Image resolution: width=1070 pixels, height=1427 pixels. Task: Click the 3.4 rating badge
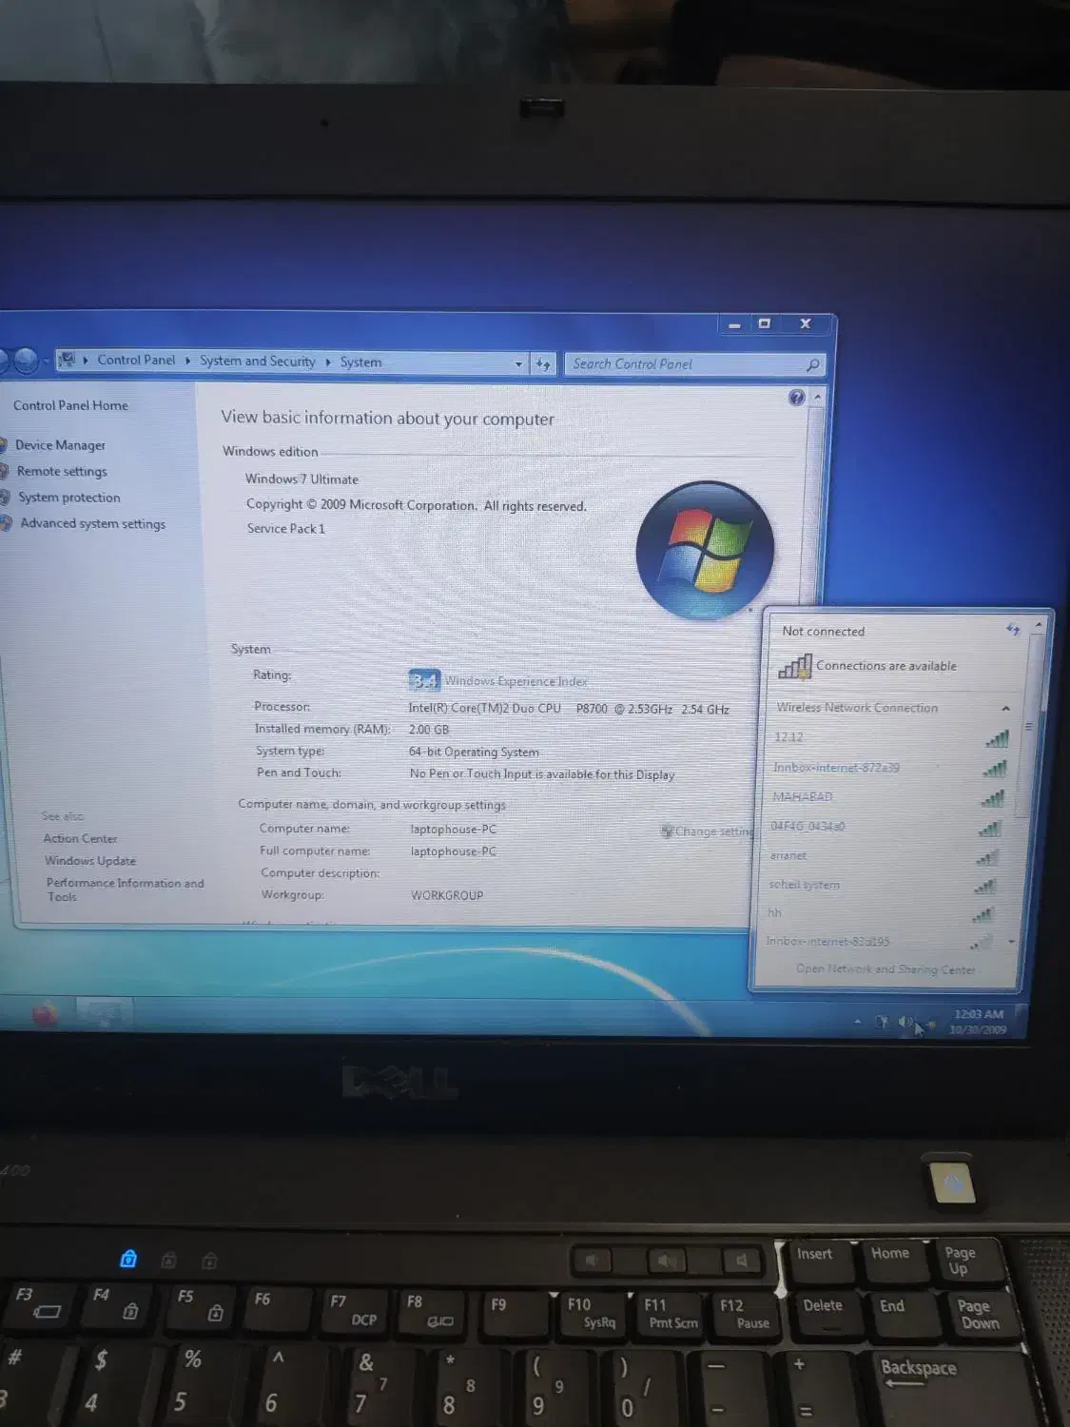click(x=424, y=680)
